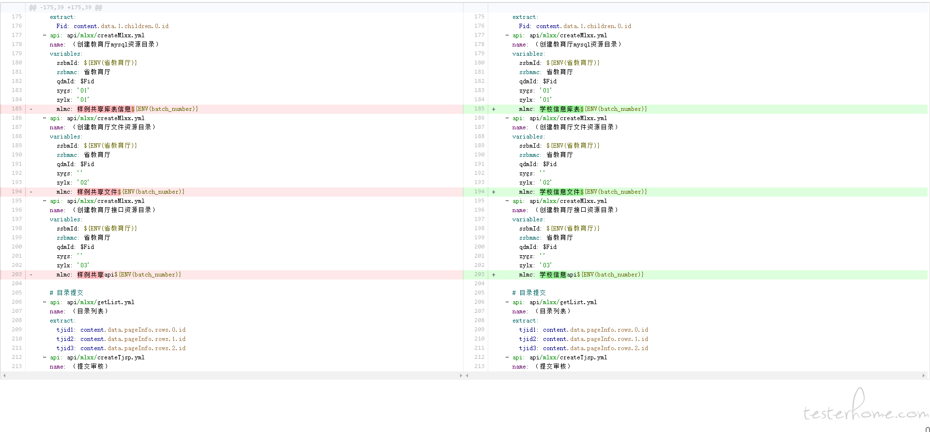Click '（创建教育厅mysql资源目录）' in the right pane

tap(578, 45)
